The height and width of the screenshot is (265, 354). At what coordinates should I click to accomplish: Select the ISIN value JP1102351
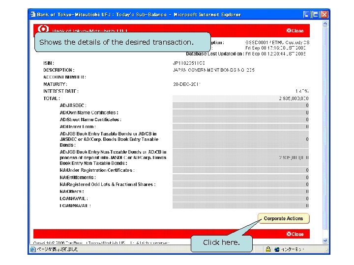tap(189, 63)
